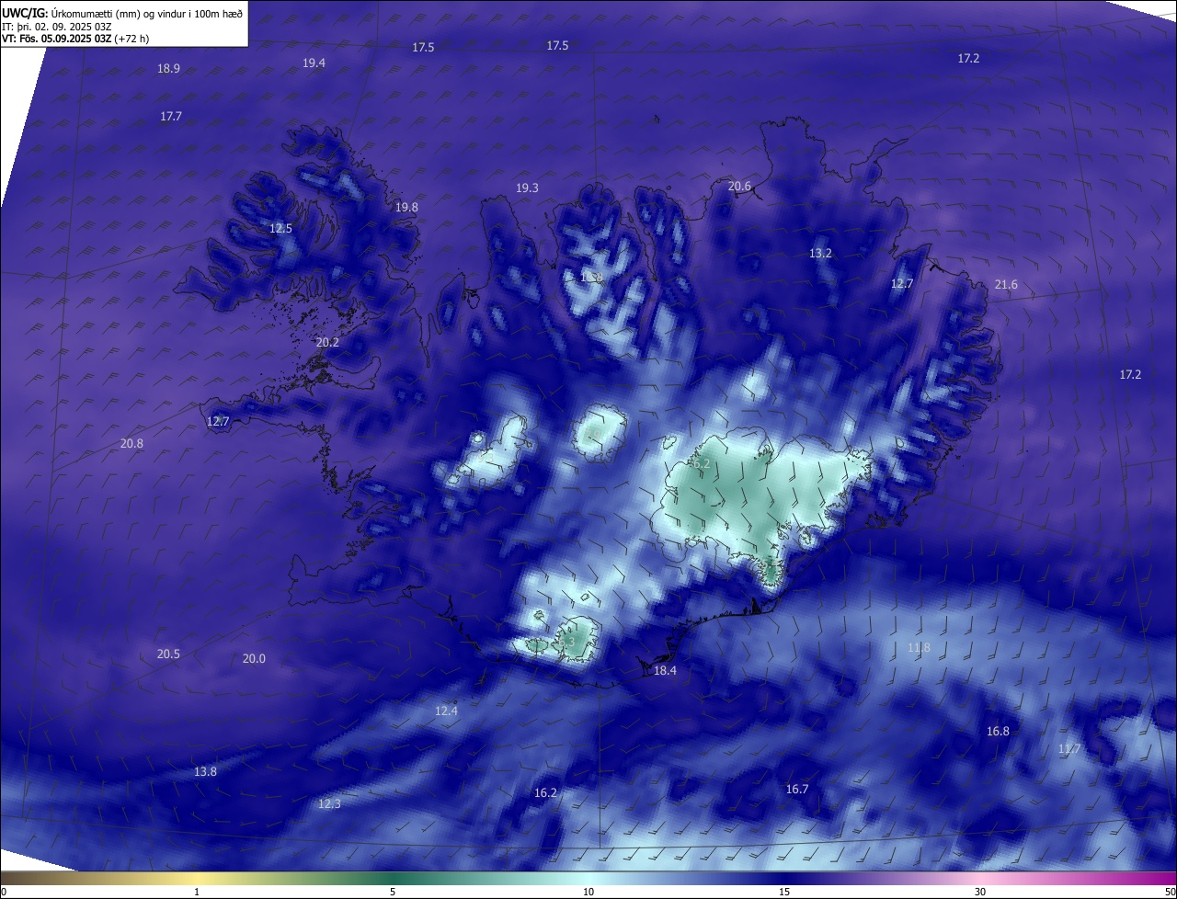Click the color scale tick labeled 5
The width and height of the screenshot is (1177, 899).
(393, 892)
